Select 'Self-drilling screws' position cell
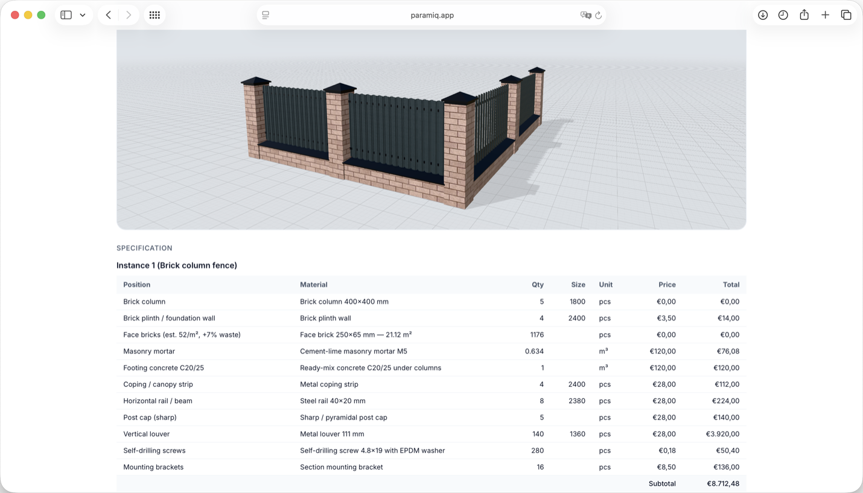The height and width of the screenshot is (493, 863). [154, 451]
